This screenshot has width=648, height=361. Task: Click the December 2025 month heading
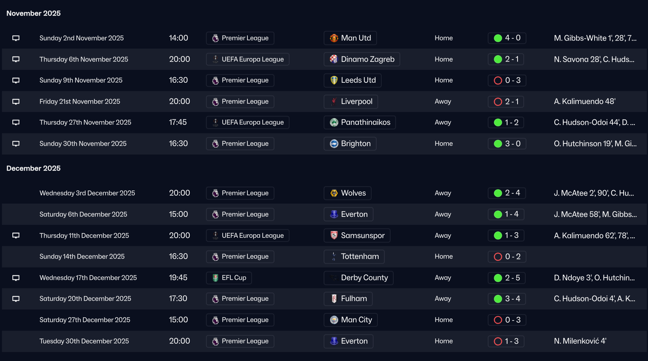34,169
